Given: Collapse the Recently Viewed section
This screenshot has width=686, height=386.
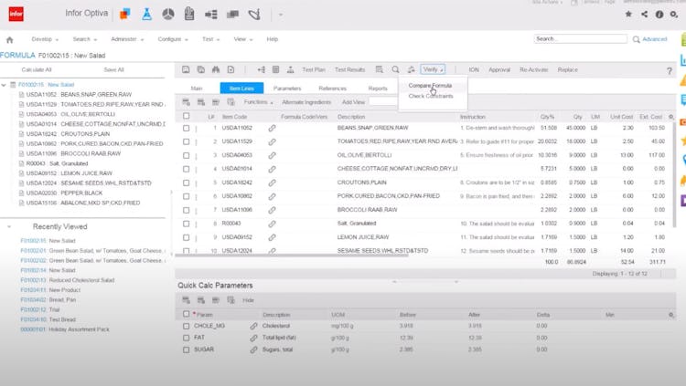Looking at the screenshot, I should (9, 226).
